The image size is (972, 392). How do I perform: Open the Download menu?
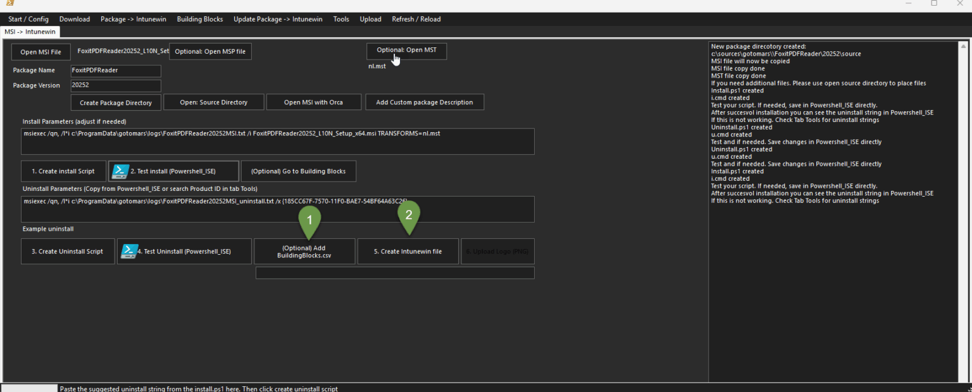[74, 19]
